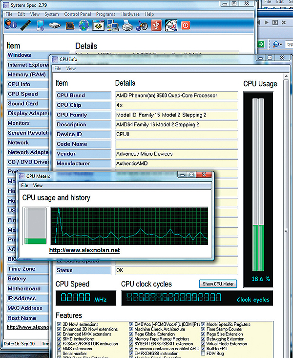Toggle SIMD instructions checkbox
This screenshot has height=358, width=293.
pyautogui.click(x=59, y=339)
